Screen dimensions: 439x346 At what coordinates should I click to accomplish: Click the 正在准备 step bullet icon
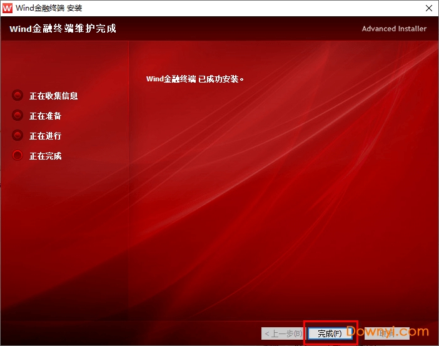click(x=18, y=116)
